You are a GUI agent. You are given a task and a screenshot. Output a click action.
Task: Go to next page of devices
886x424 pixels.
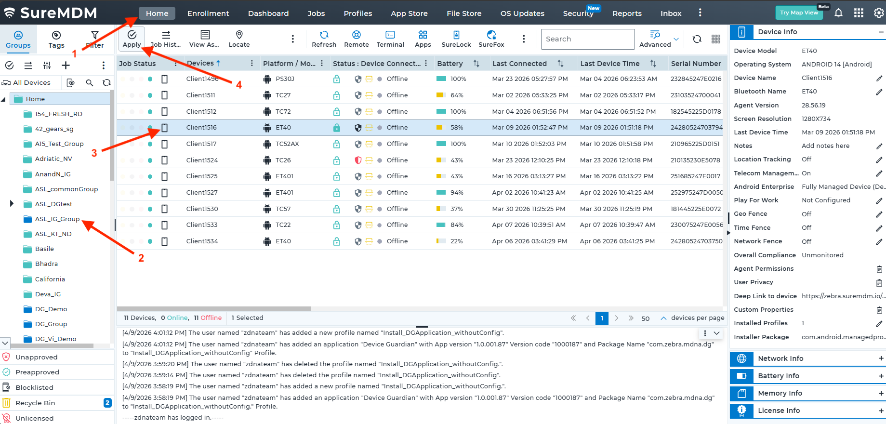(616, 318)
